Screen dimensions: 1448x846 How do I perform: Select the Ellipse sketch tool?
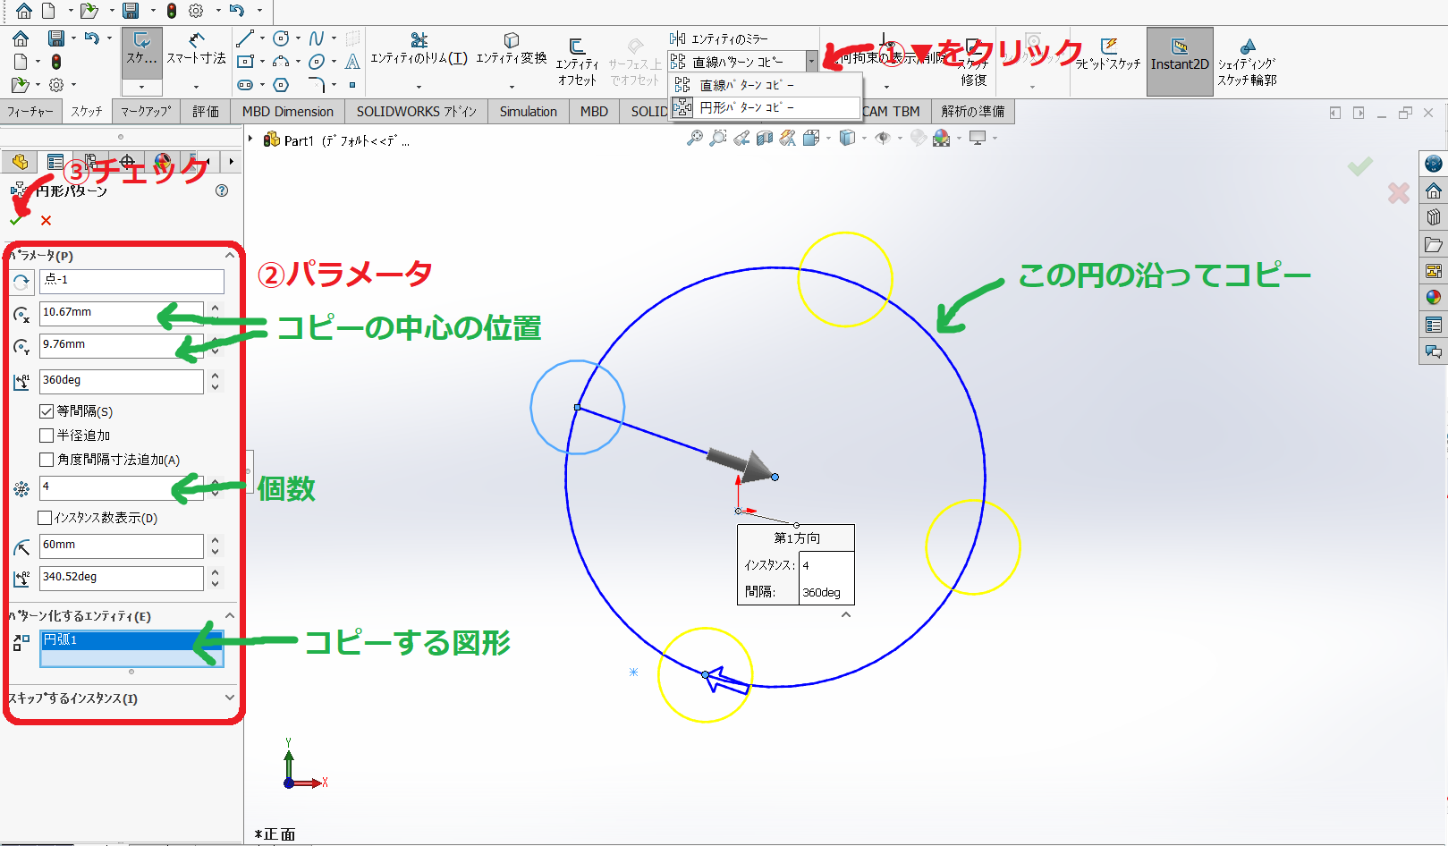(317, 62)
